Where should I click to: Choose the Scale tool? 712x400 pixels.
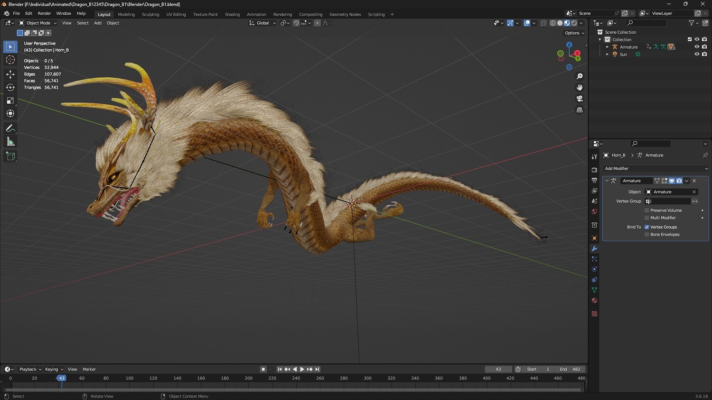click(x=10, y=100)
